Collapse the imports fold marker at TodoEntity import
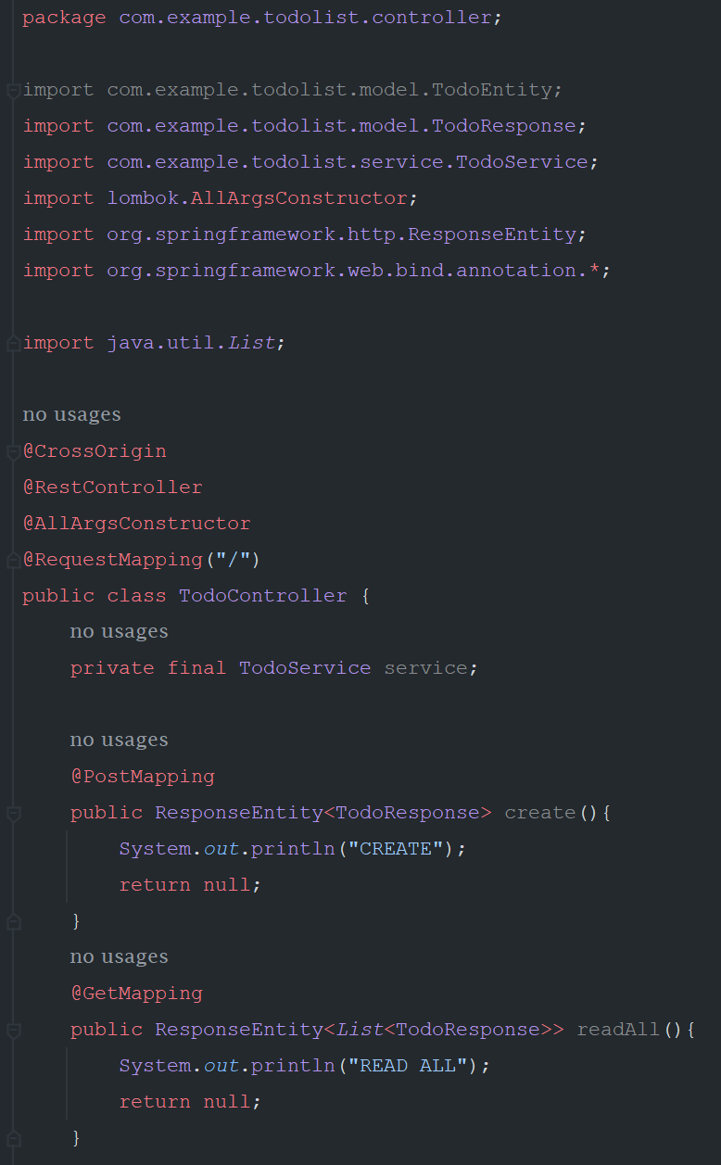The width and height of the screenshot is (721, 1165). [x=13, y=91]
